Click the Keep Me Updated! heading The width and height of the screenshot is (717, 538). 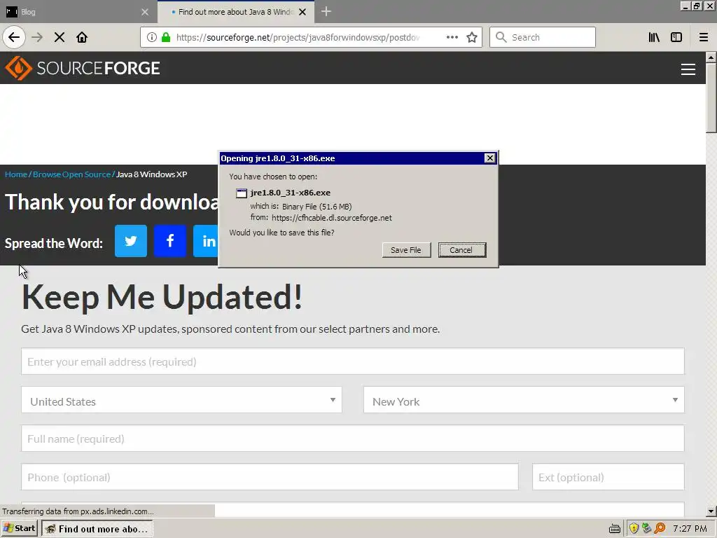click(x=162, y=297)
